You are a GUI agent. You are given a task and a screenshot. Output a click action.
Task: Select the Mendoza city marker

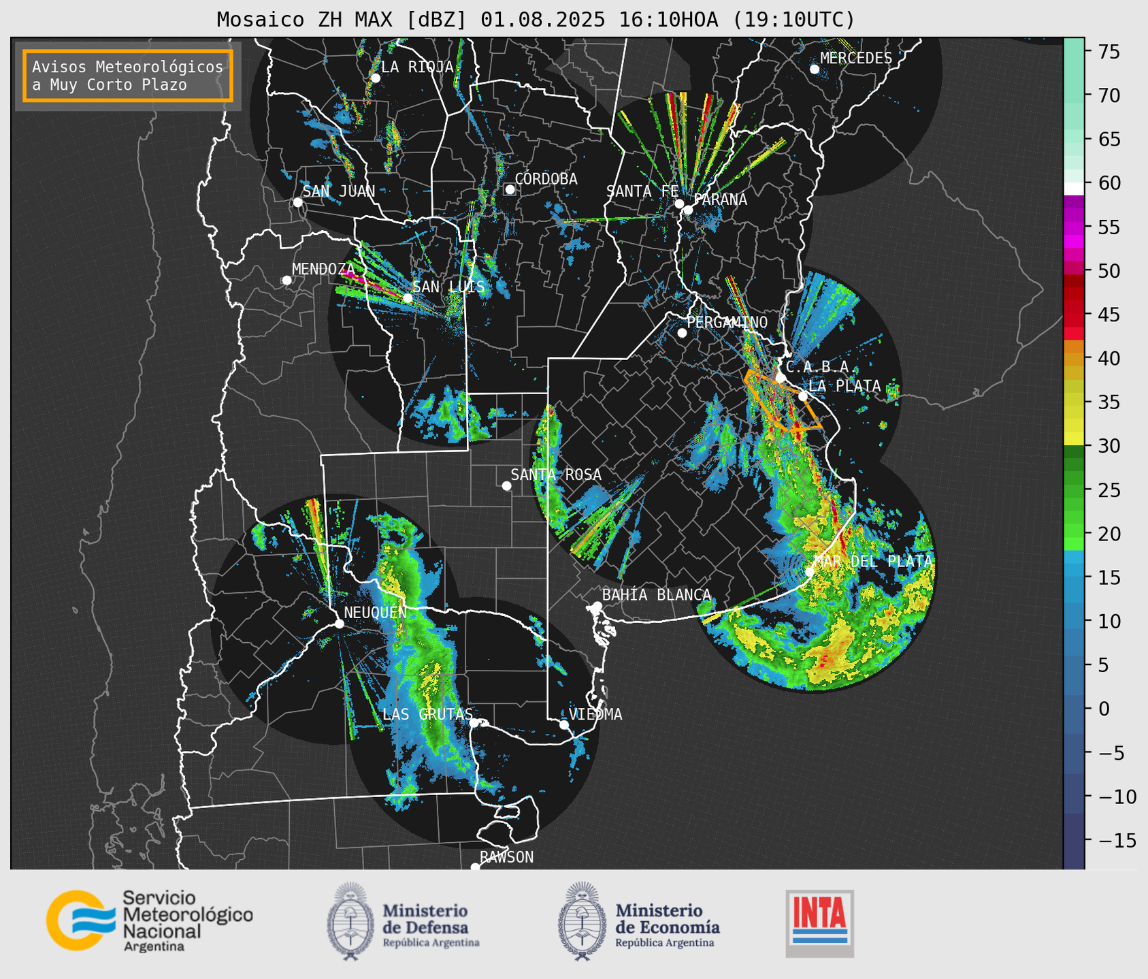pyautogui.click(x=286, y=280)
